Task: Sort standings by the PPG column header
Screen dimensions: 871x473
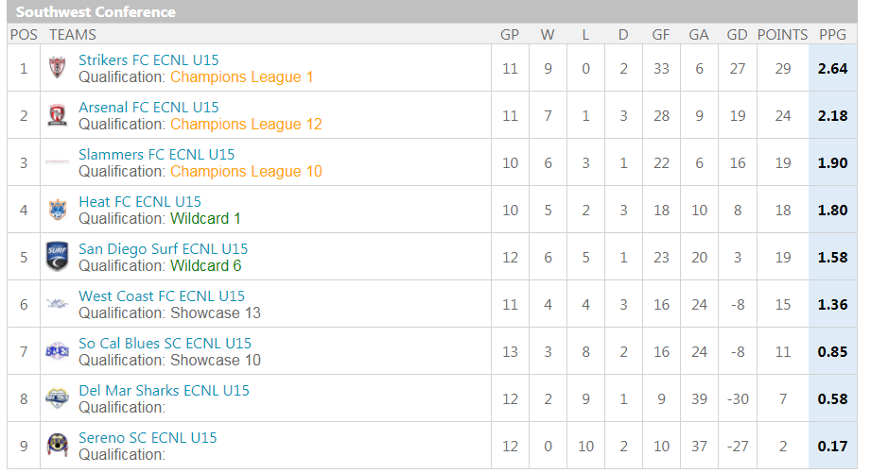Action: pyautogui.click(x=832, y=35)
